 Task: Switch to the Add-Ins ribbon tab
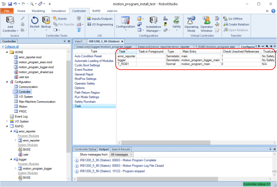(x=112, y=11)
